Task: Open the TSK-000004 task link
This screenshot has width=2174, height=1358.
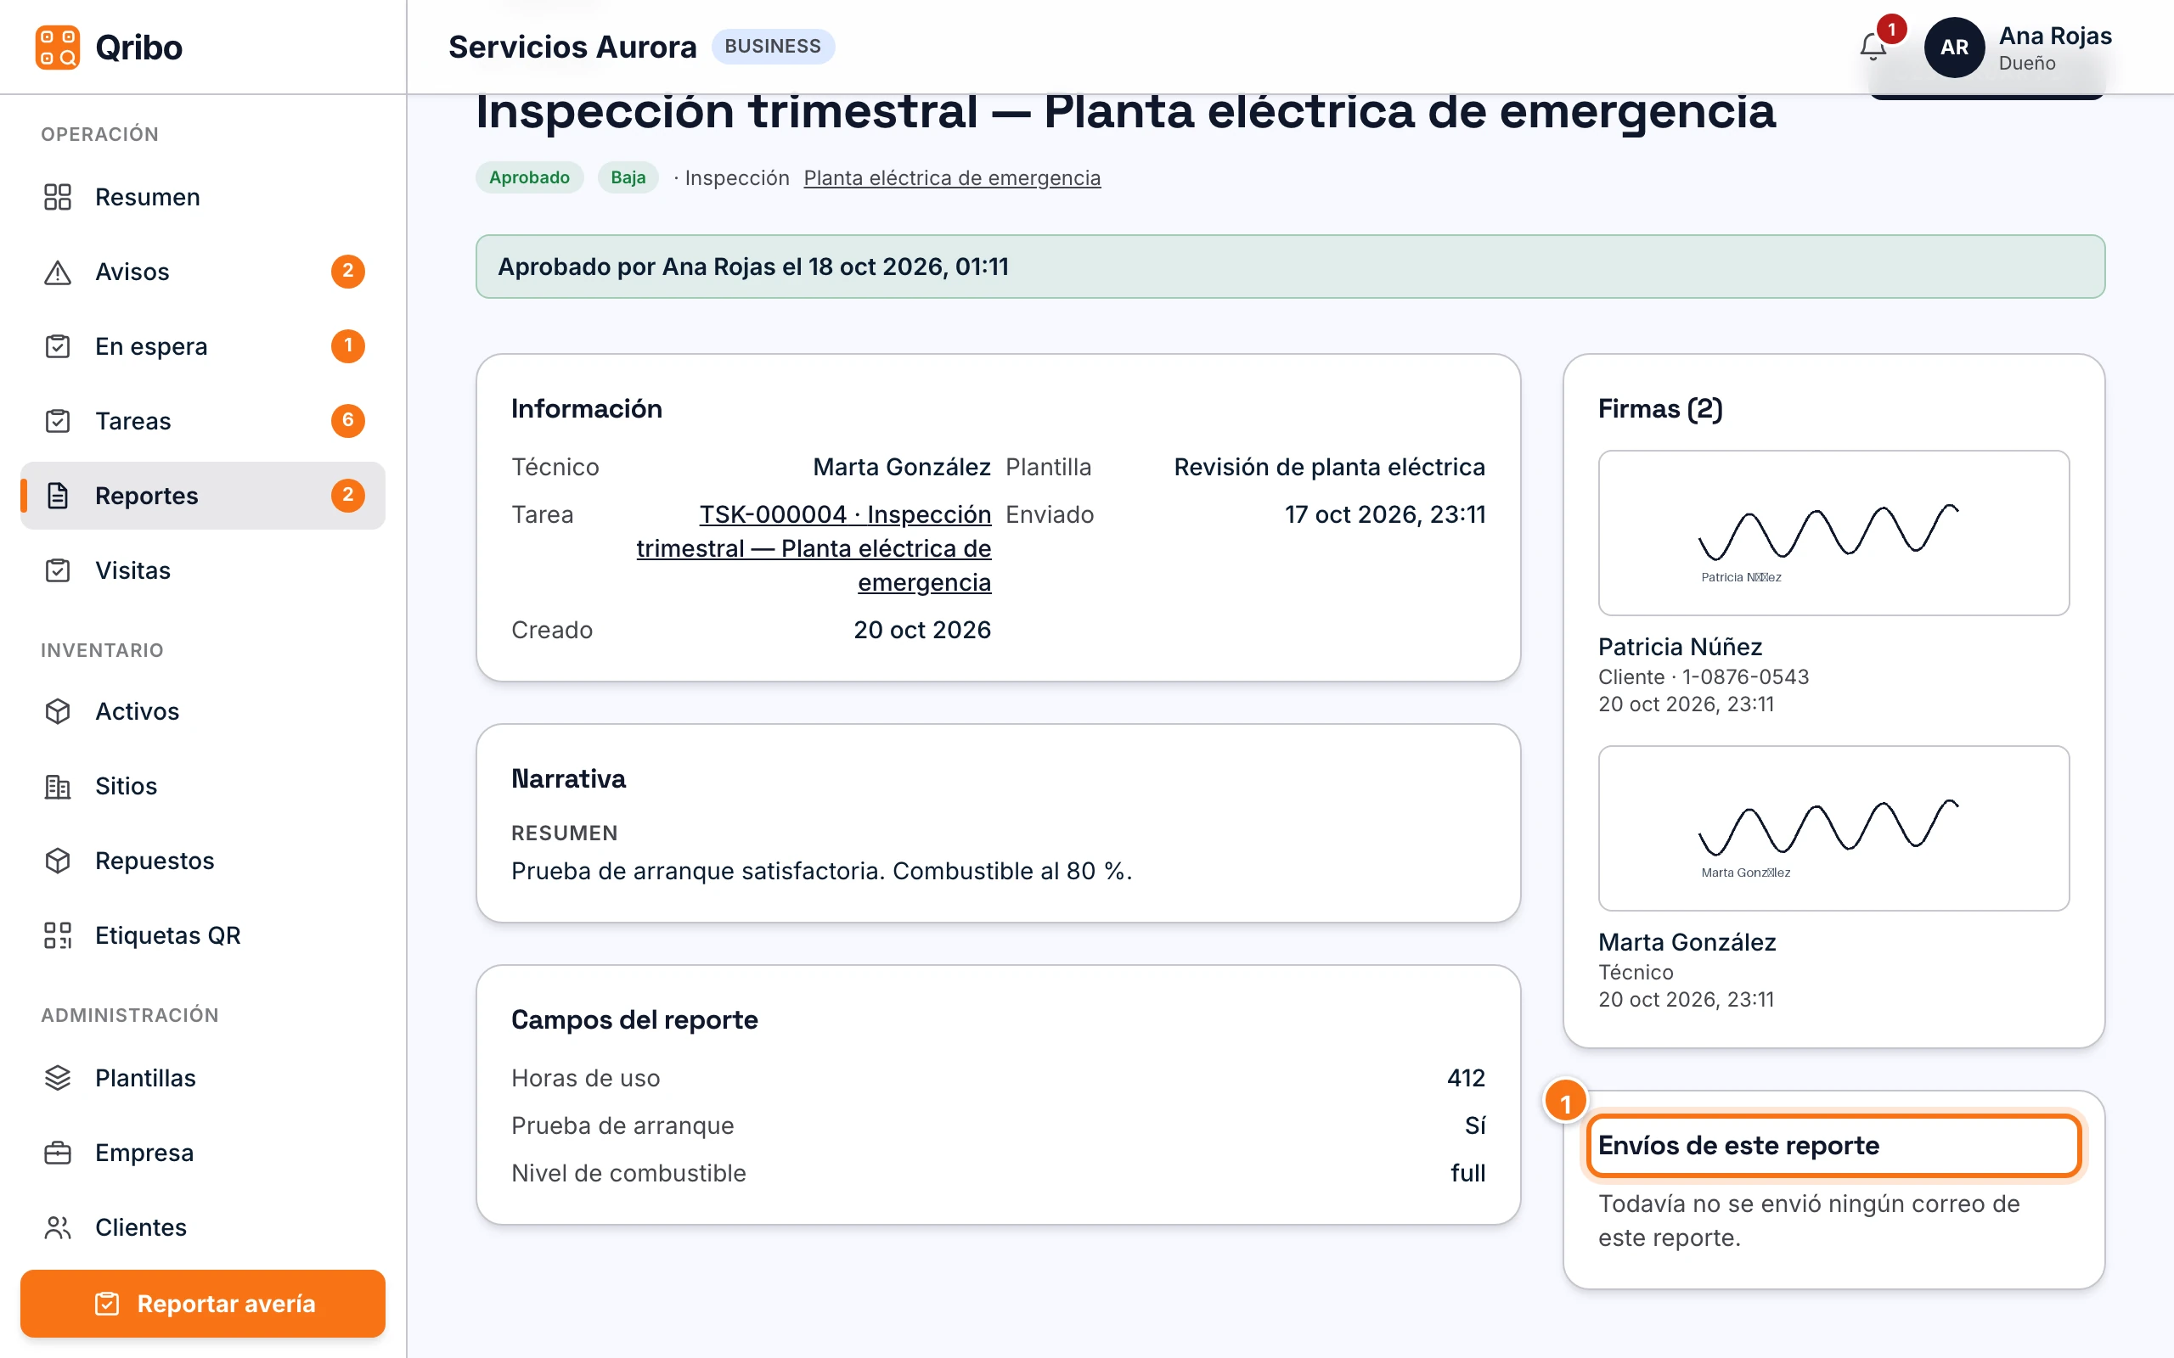Action: tap(814, 548)
